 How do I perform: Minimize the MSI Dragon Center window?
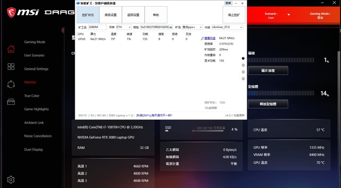323,3
